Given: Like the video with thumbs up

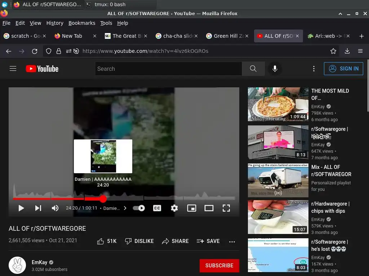Looking at the screenshot, I should coord(107,241).
